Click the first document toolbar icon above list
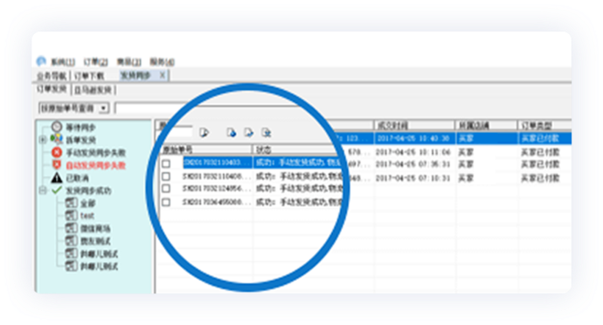603x325 pixels. click(204, 133)
